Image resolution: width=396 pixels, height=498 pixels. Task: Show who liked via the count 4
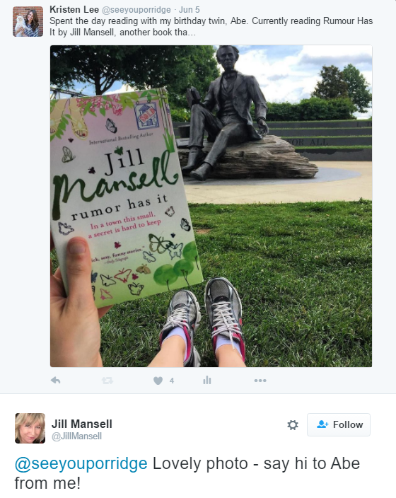(x=172, y=381)
